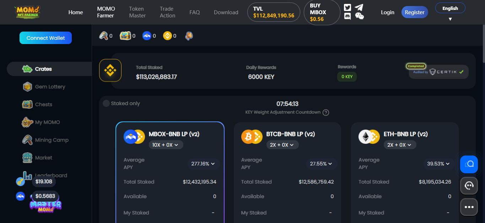Click the pickaxe resource icon in top bar
The height and width of the screenshot is (223, 485).
click(103, 36)
